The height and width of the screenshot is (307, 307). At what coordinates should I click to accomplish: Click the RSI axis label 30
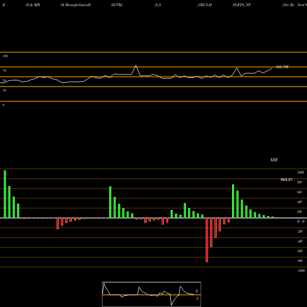click(4, 90)
